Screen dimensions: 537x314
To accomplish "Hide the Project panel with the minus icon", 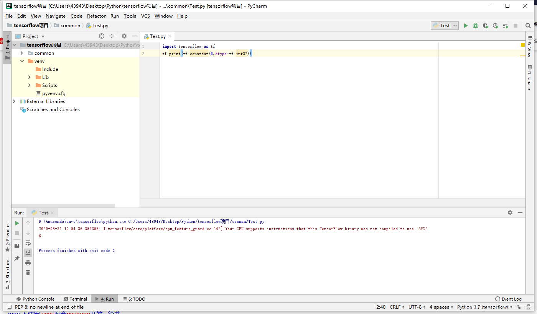I will tap(134, 36).
